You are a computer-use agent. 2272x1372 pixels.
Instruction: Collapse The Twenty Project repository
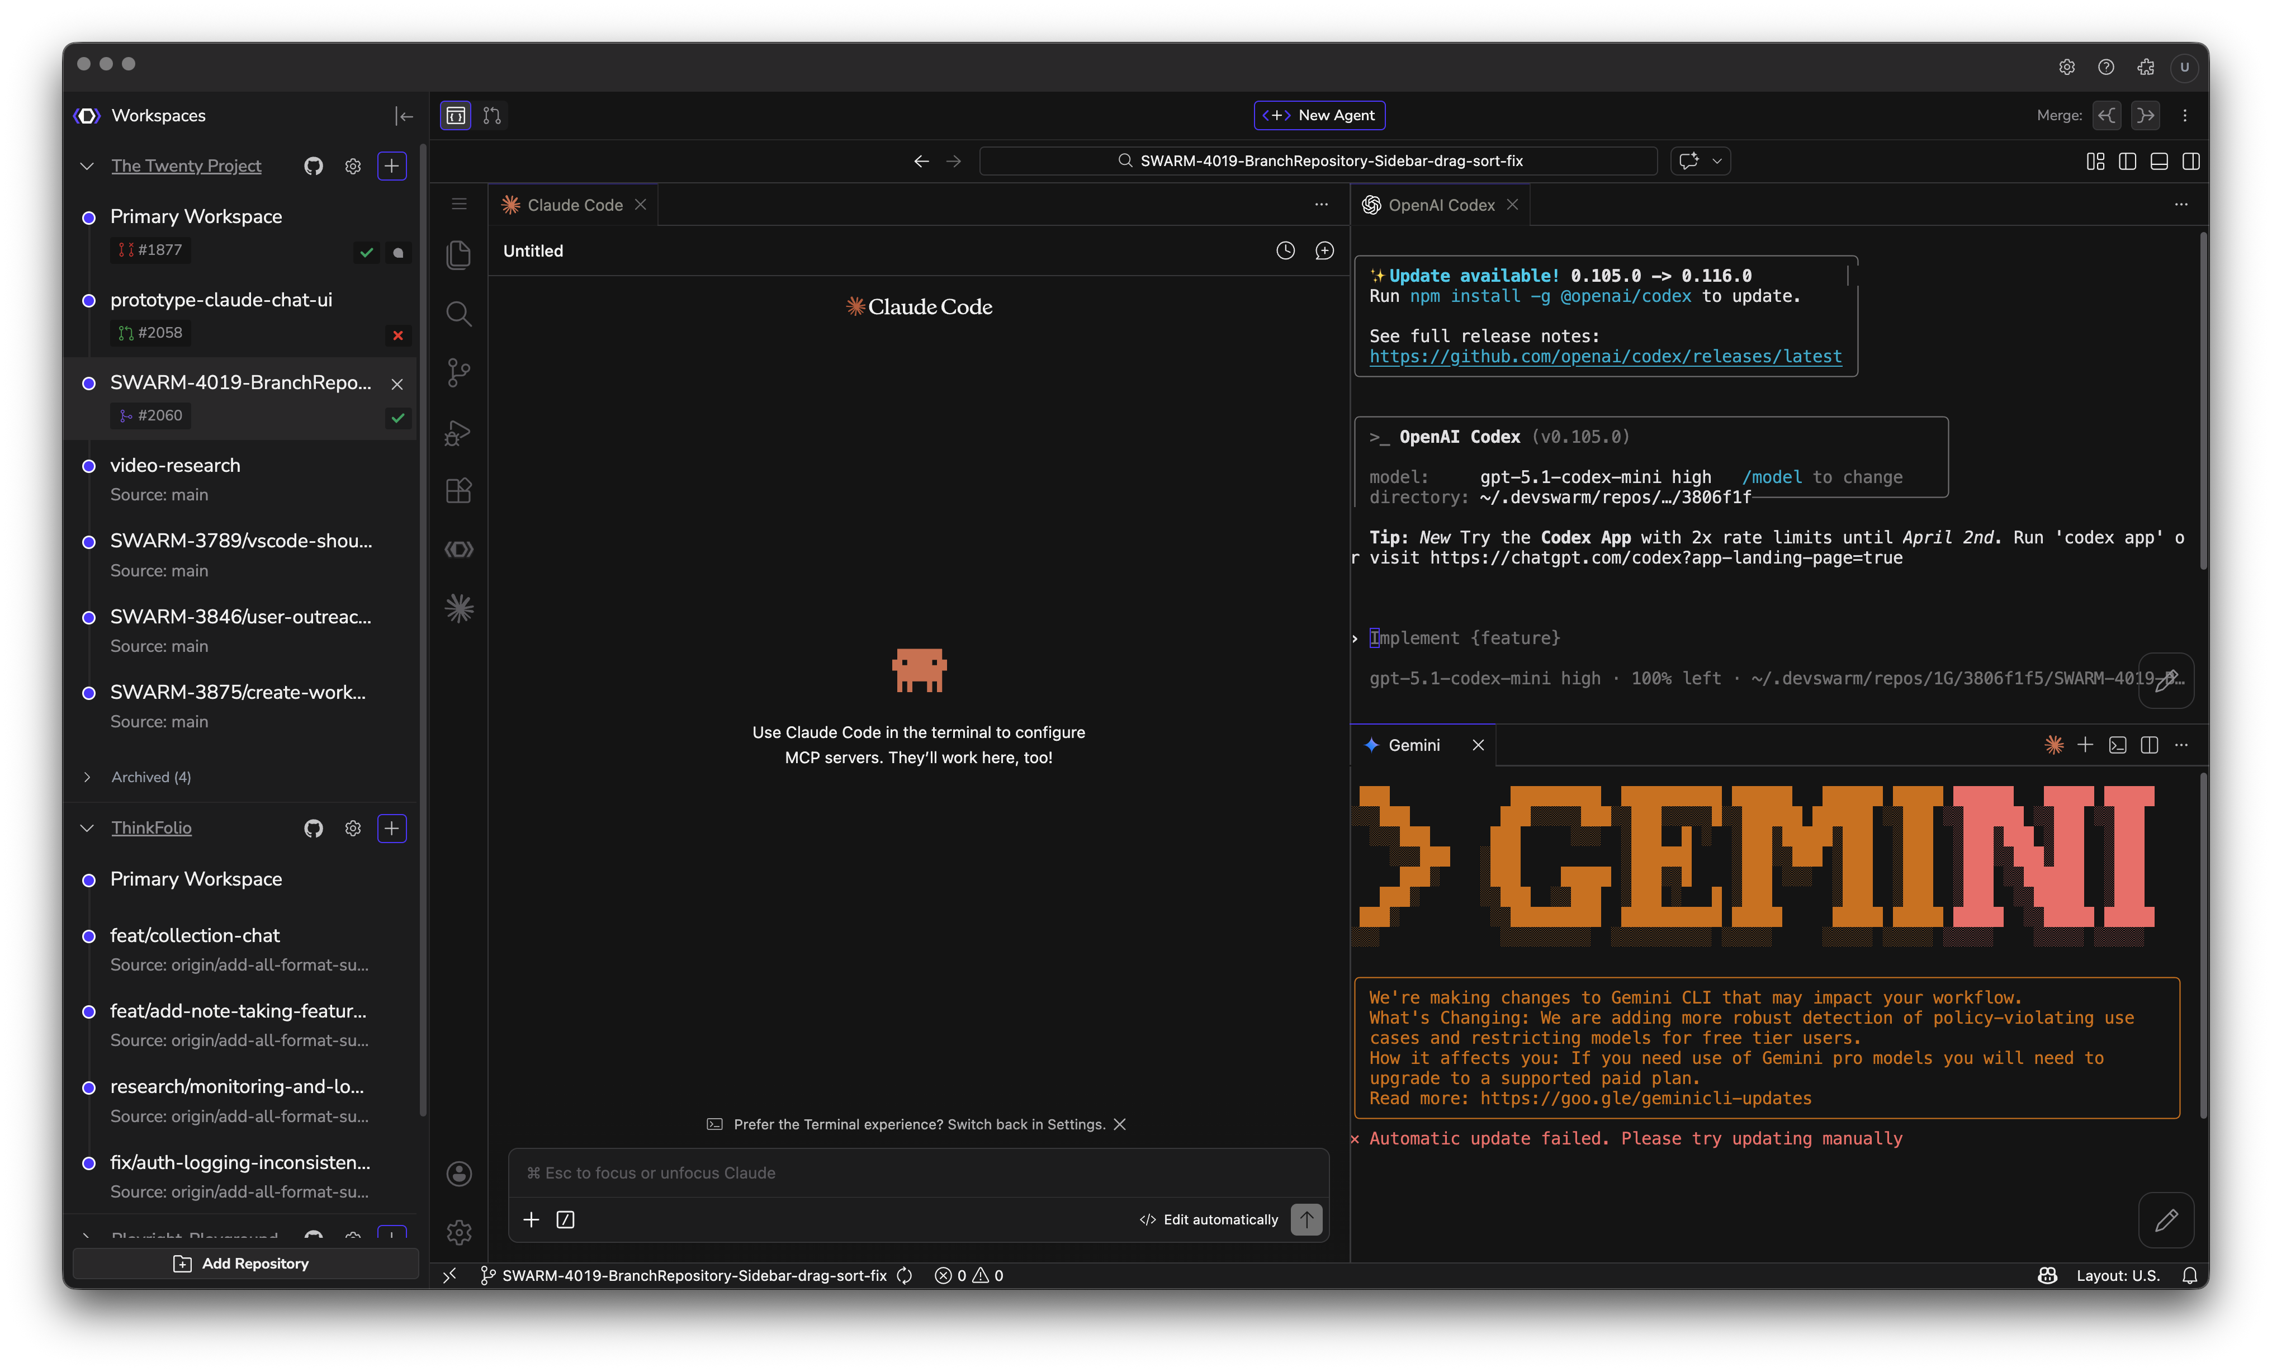[x=88, y=166]
